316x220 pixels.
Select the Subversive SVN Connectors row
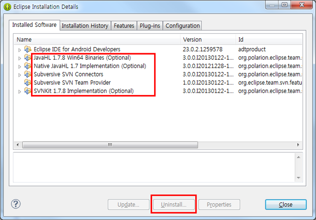click(158, 74)
